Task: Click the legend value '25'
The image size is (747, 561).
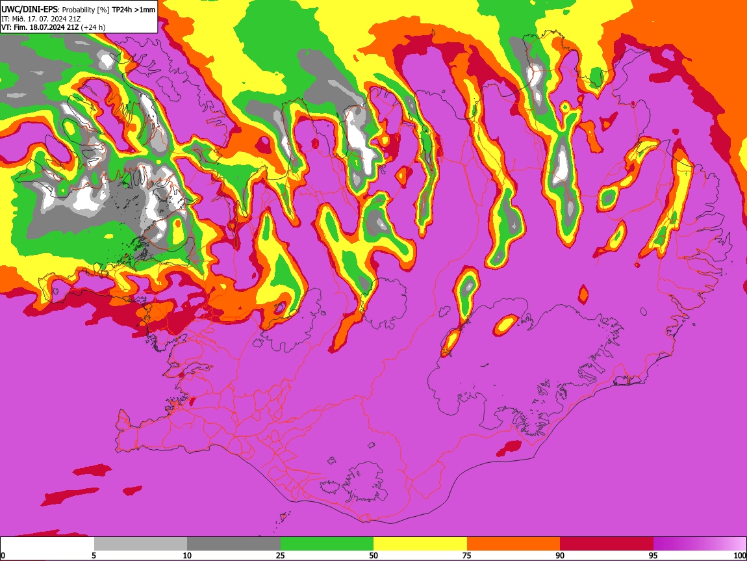Action: (x=281, y=555)
